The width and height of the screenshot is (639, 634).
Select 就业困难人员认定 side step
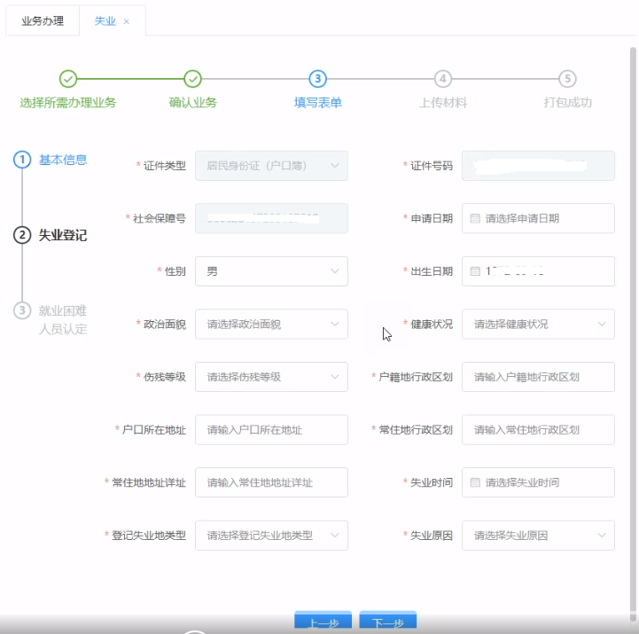click(x=63, y=319)
